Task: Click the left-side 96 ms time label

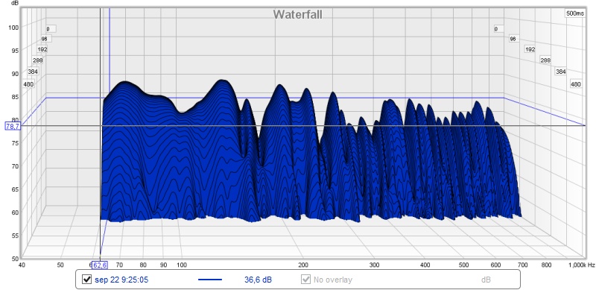Action: click(45, 39)
